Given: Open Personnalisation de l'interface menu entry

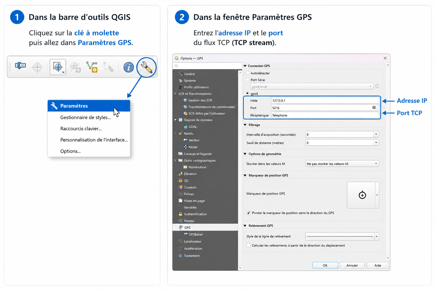Looking at the screenshot, I should [x=89, y=140].
